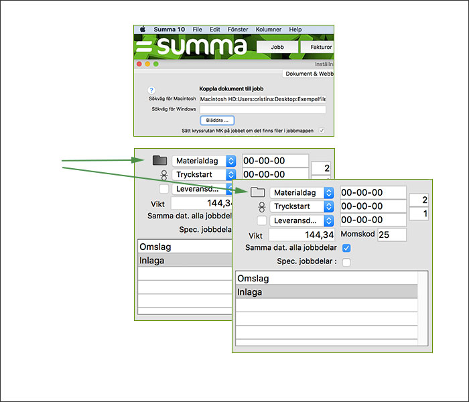Click the Sökväg för Windows field
Viewport: 469px width, 402px height.
(x=263, y=109)
